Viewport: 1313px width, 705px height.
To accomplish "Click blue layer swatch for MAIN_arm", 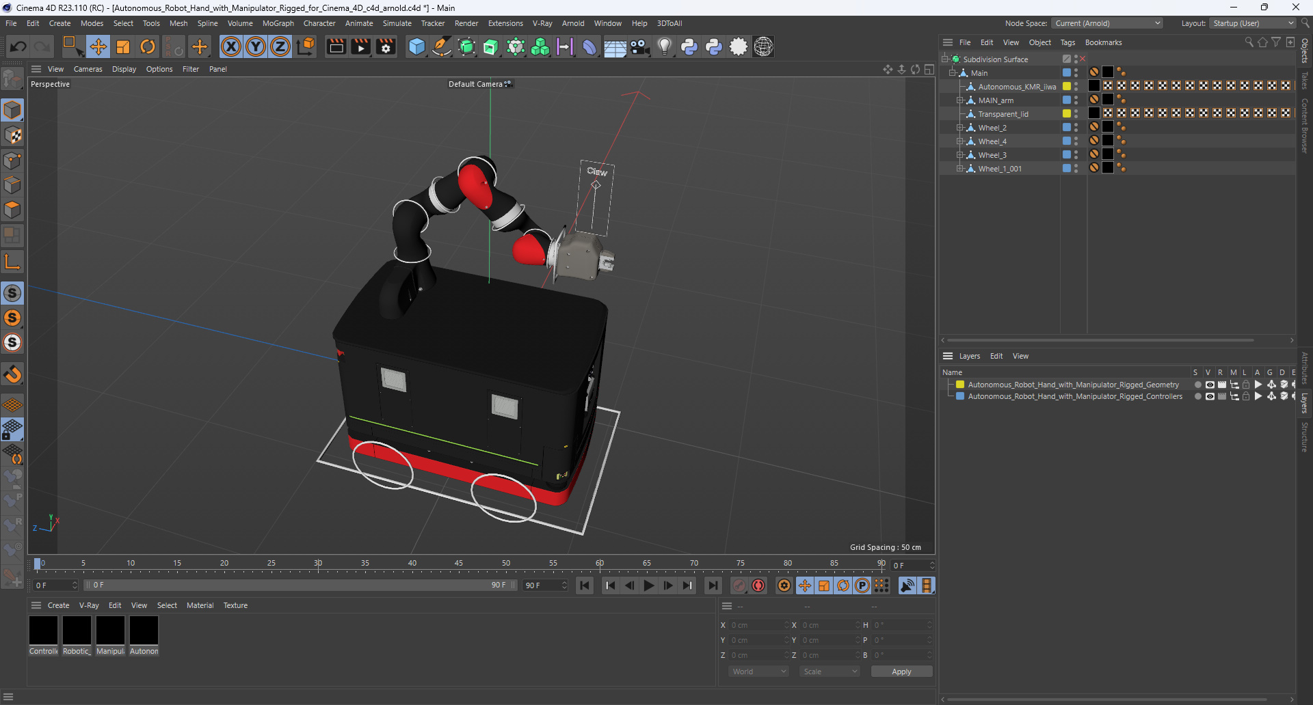I will (x=1066, y=100).
